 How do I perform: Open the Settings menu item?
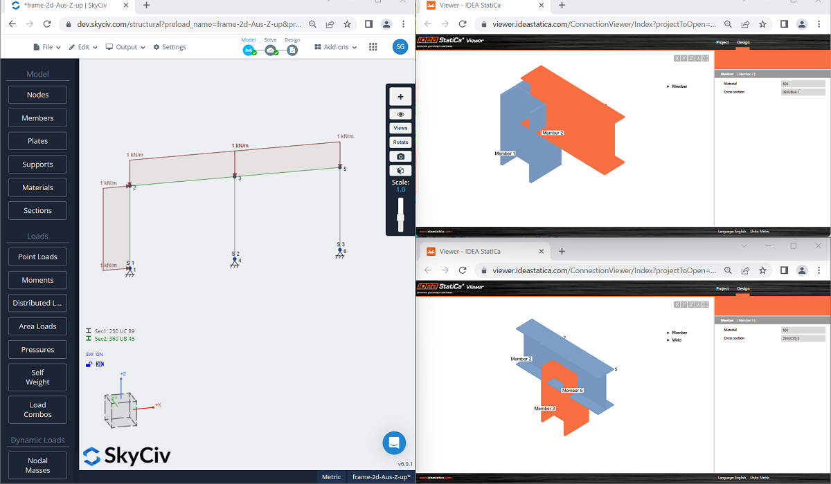[170, 47]
